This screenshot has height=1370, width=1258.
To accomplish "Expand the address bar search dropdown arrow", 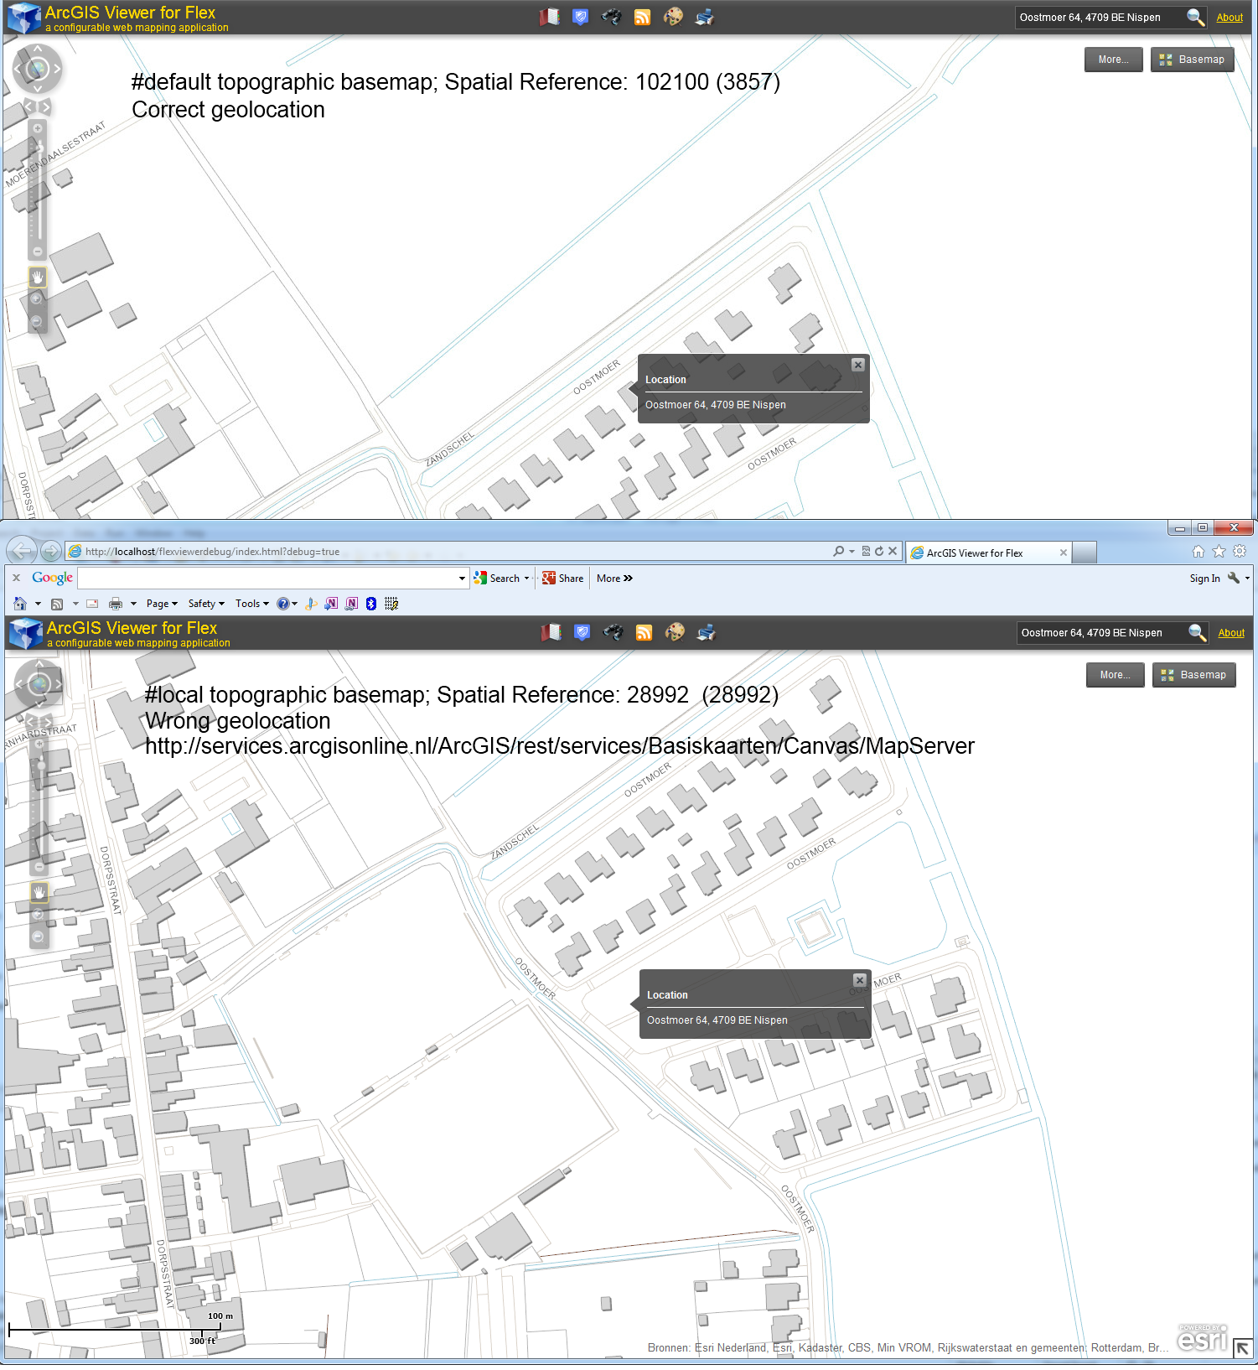I will 852,551.
